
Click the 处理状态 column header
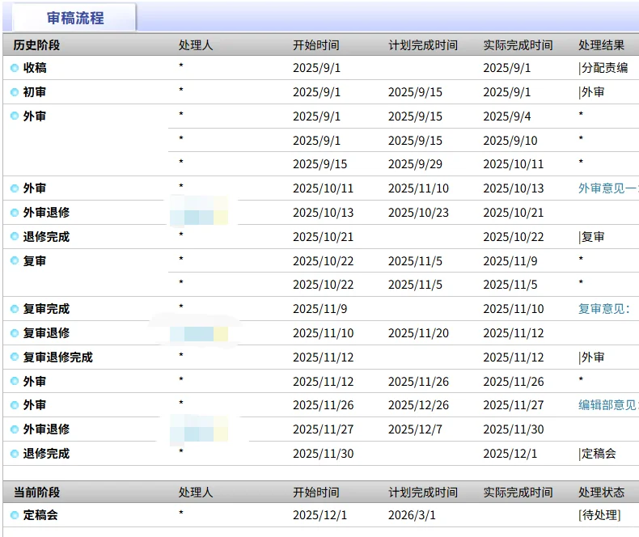pyautogui.click(x=602, y=493)
